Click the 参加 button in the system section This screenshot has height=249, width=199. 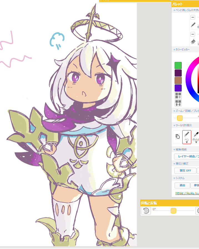click(x=195, y=185)
